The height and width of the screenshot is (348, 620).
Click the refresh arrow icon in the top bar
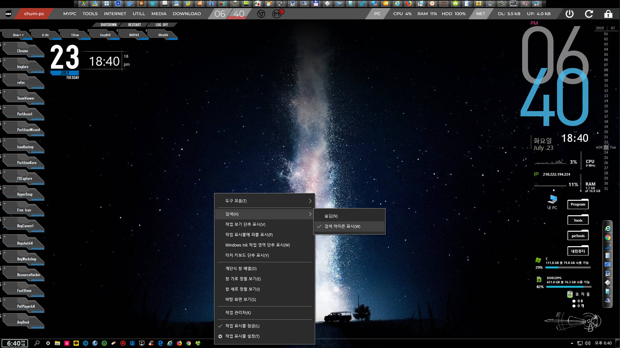pyautogui.click(x=589, y=14)
